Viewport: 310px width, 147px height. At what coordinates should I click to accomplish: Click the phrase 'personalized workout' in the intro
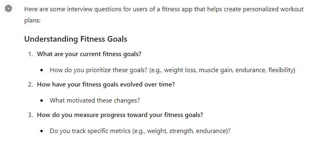pyautogui.click(x=273, y=9)
